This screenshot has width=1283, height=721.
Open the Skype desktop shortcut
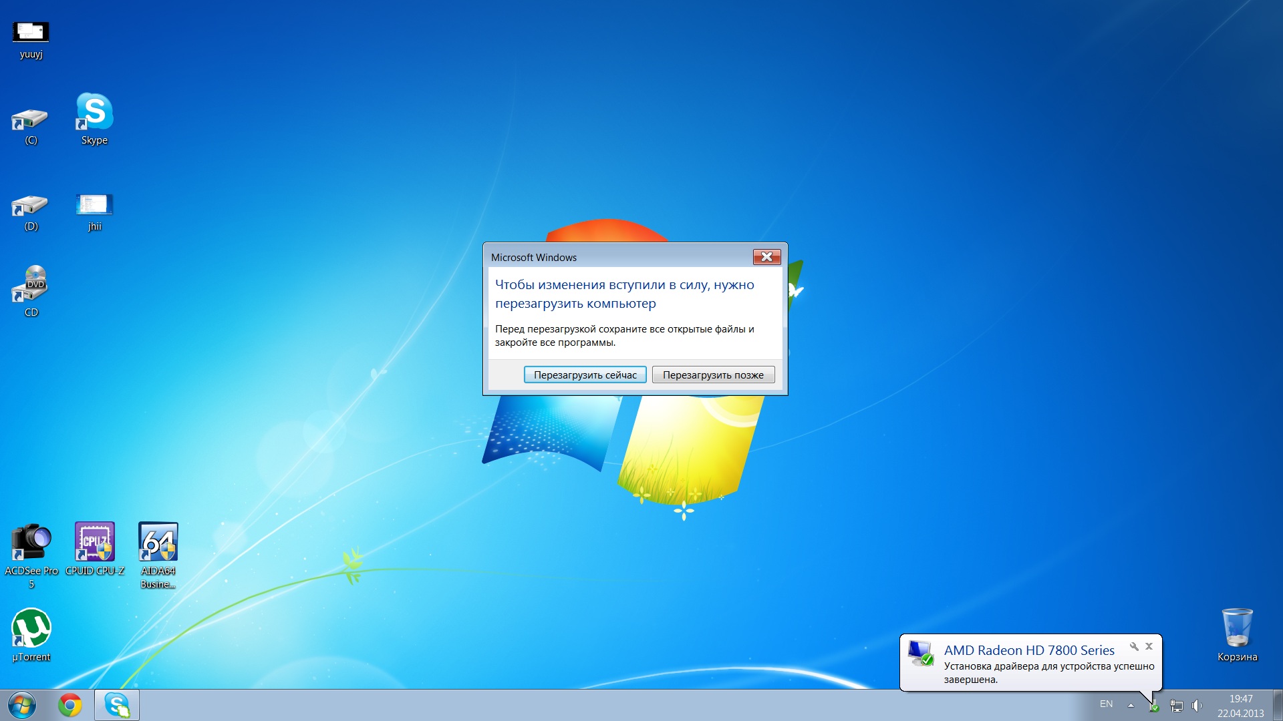(94, 112)
